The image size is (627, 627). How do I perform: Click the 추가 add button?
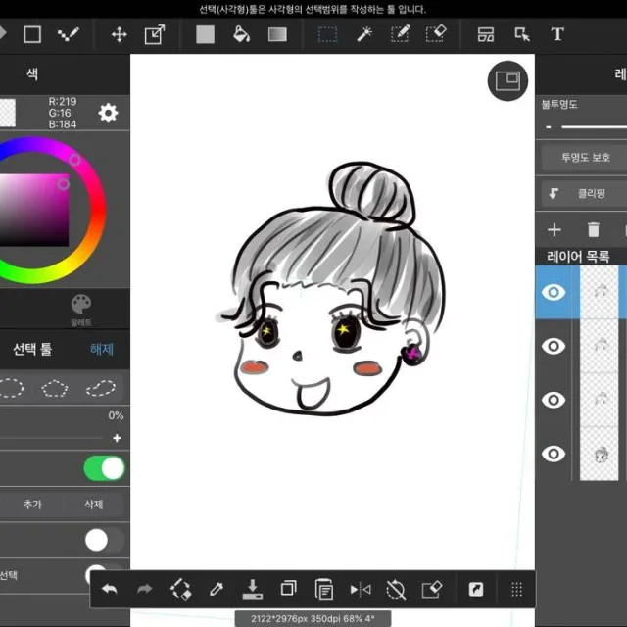[x=32, y=505]
